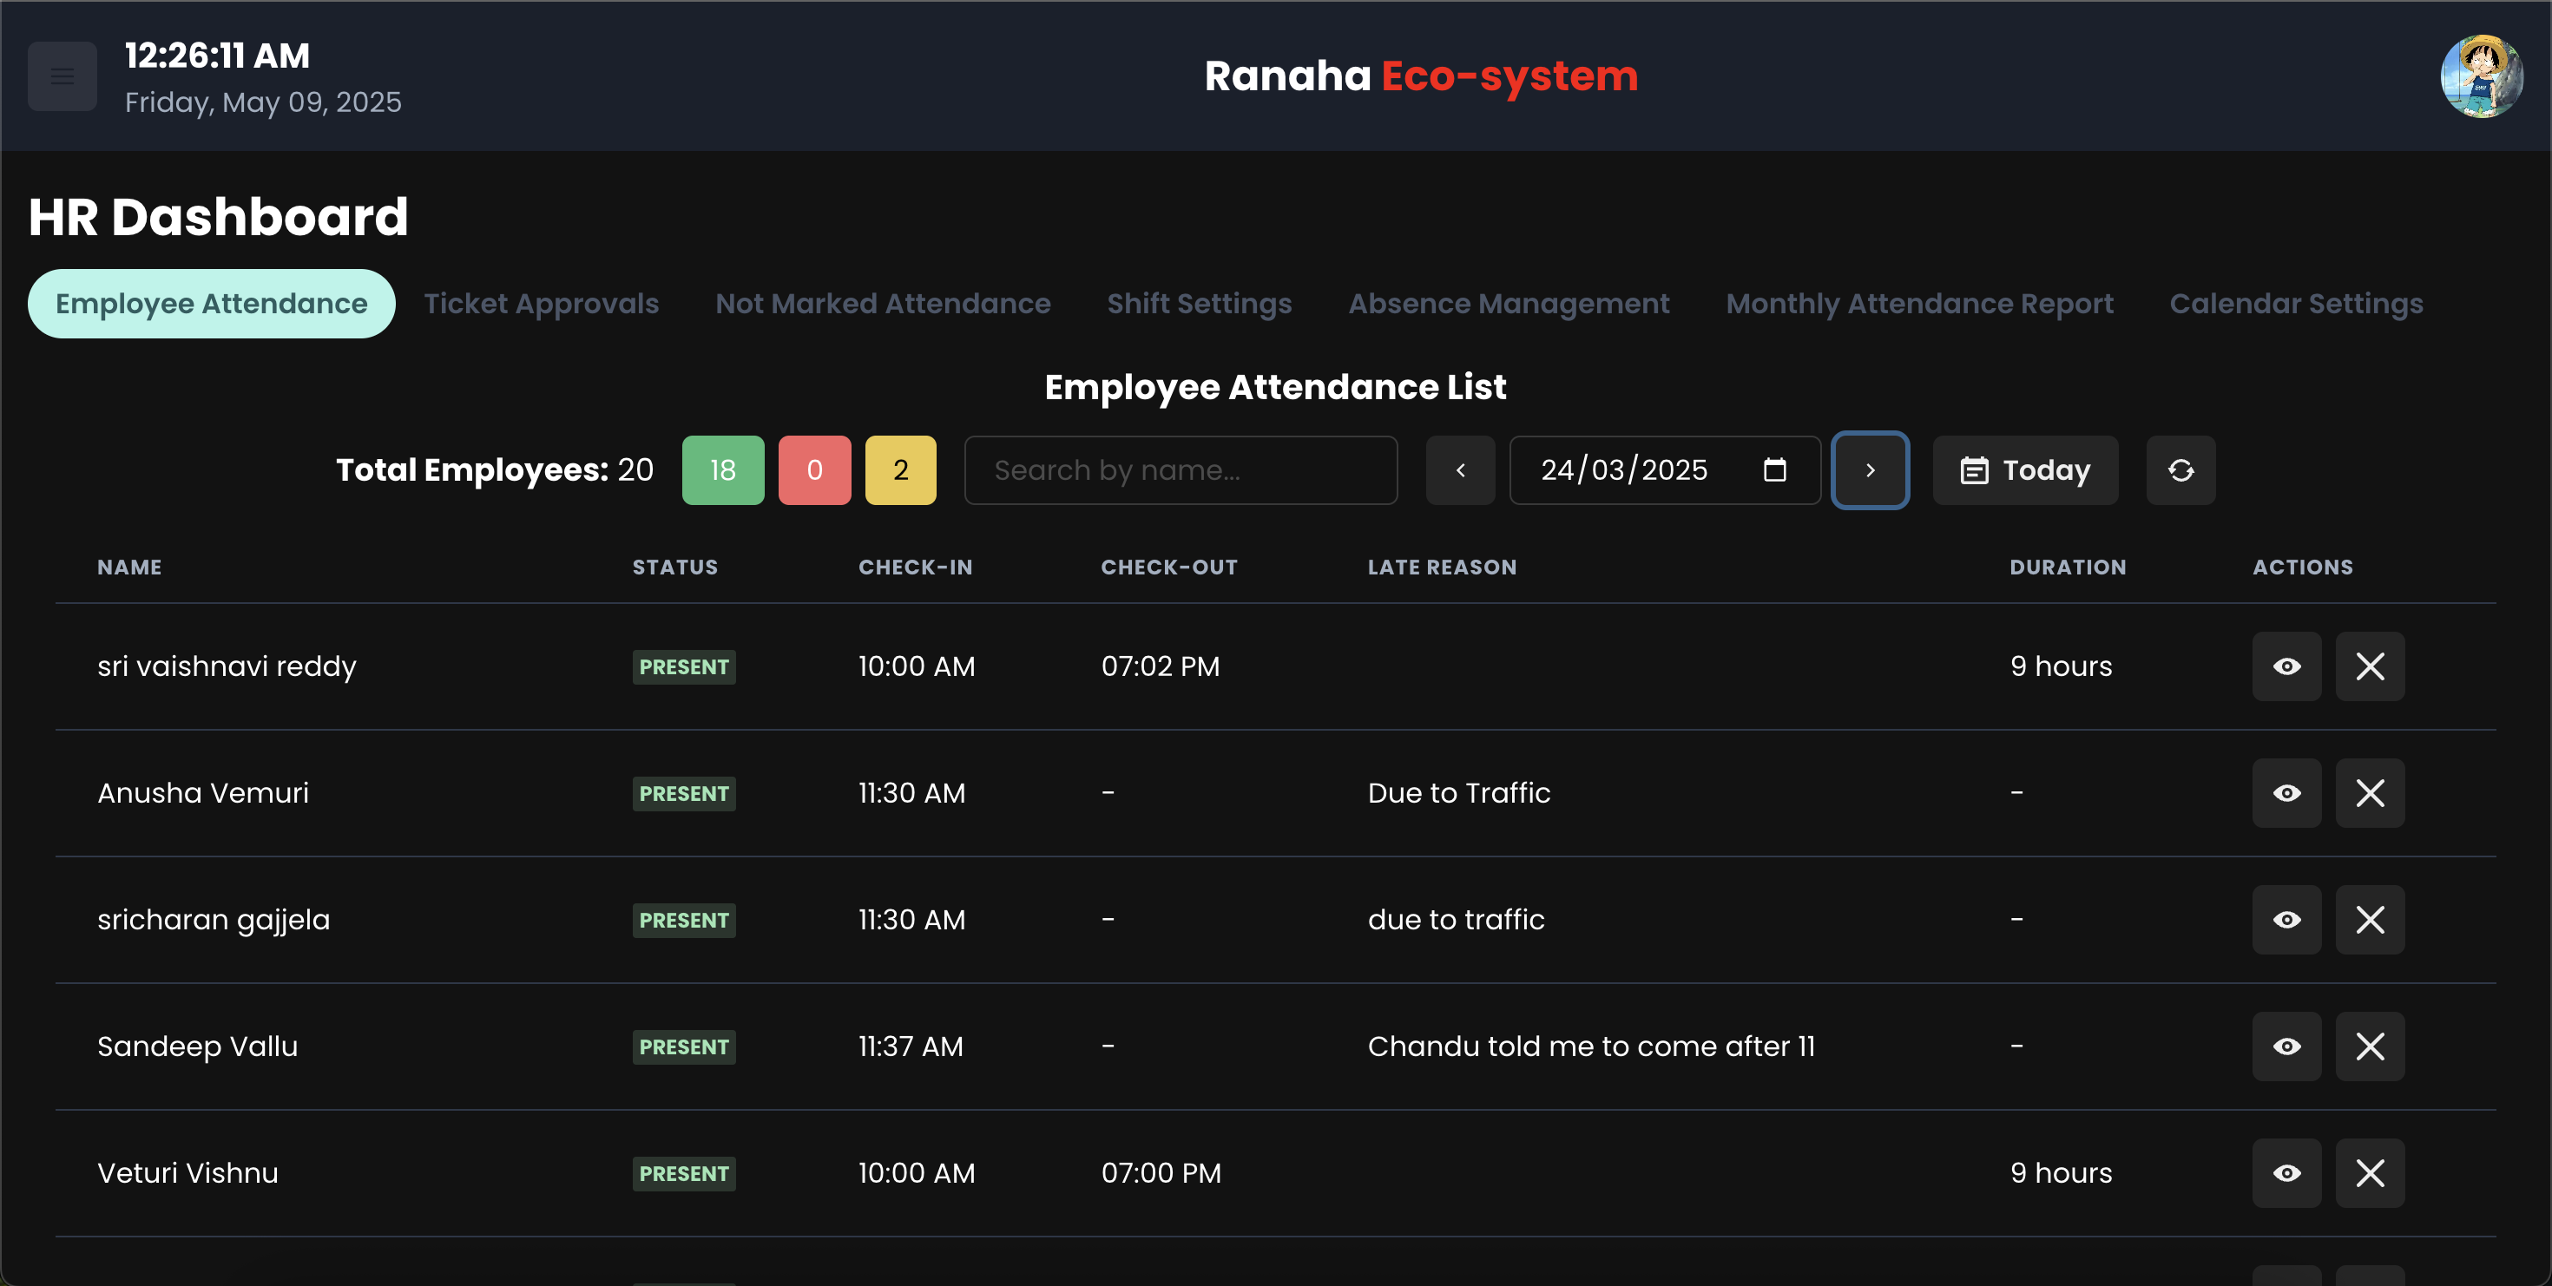Image resolution: width=2552 pixels, height=1286 pixels.
Task: Remove sricharan gajjela attendance entry
Action: pyautogui.click(x=2370, y=920)
